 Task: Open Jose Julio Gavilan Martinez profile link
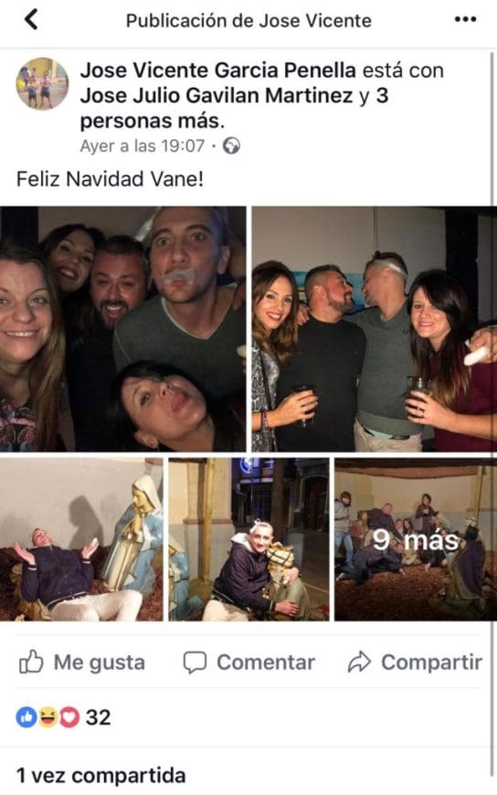(217, 95)
